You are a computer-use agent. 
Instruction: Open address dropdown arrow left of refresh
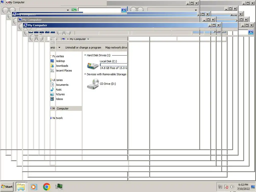[x=68, y=10]
